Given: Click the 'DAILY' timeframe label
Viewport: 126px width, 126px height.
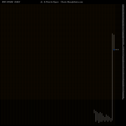Looking at the screenshot, I should (x=17, y=2).
